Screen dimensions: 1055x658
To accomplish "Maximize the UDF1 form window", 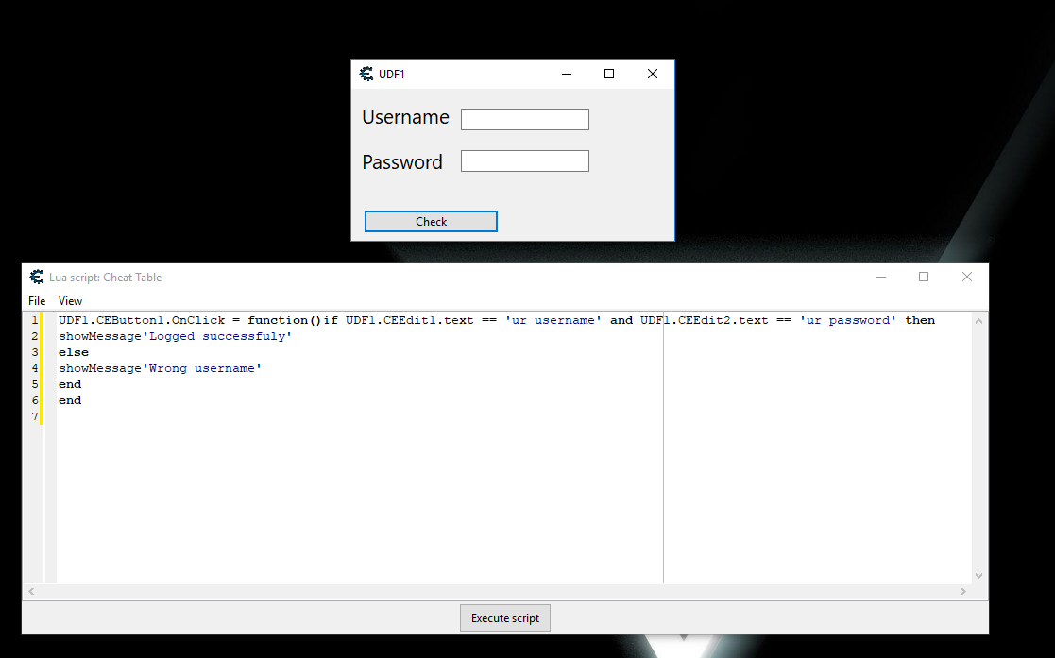I will pos(609,74).
